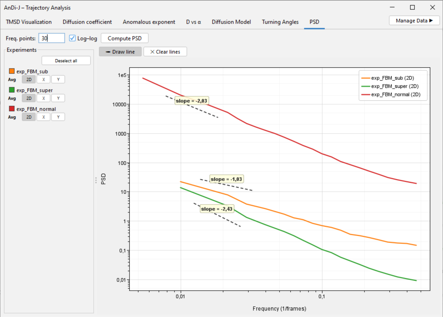Click the splitter handle beside the plot

(96, 180)
